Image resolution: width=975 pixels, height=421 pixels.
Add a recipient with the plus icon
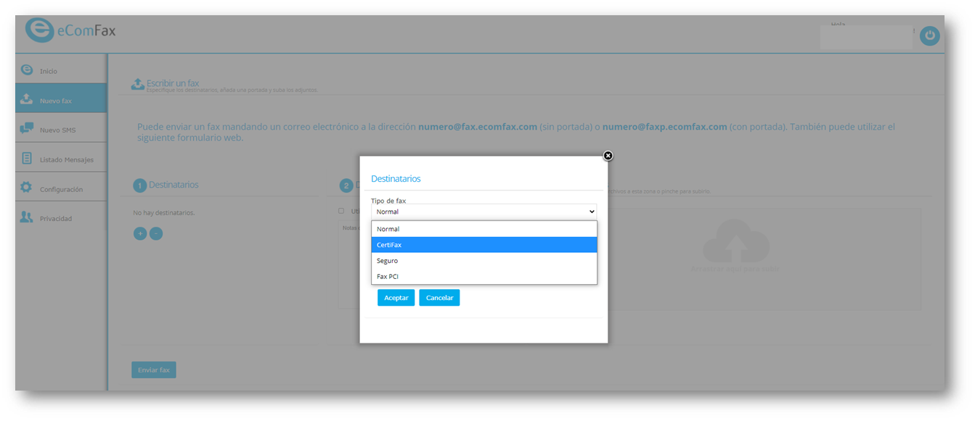tap(139, 233)
